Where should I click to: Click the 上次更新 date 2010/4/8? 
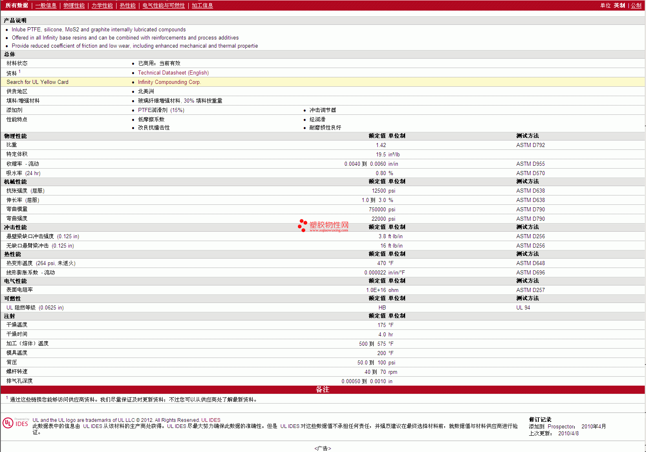pos(569,434)
